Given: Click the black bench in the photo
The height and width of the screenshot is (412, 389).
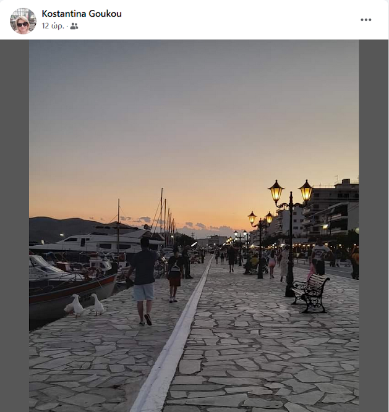Looking at the screenshot, I should 310,293.
